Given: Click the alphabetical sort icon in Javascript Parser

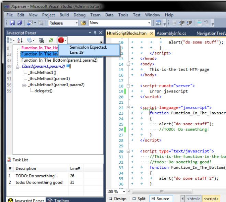Looking at the screenshot, I should click(x=20, y=40).
